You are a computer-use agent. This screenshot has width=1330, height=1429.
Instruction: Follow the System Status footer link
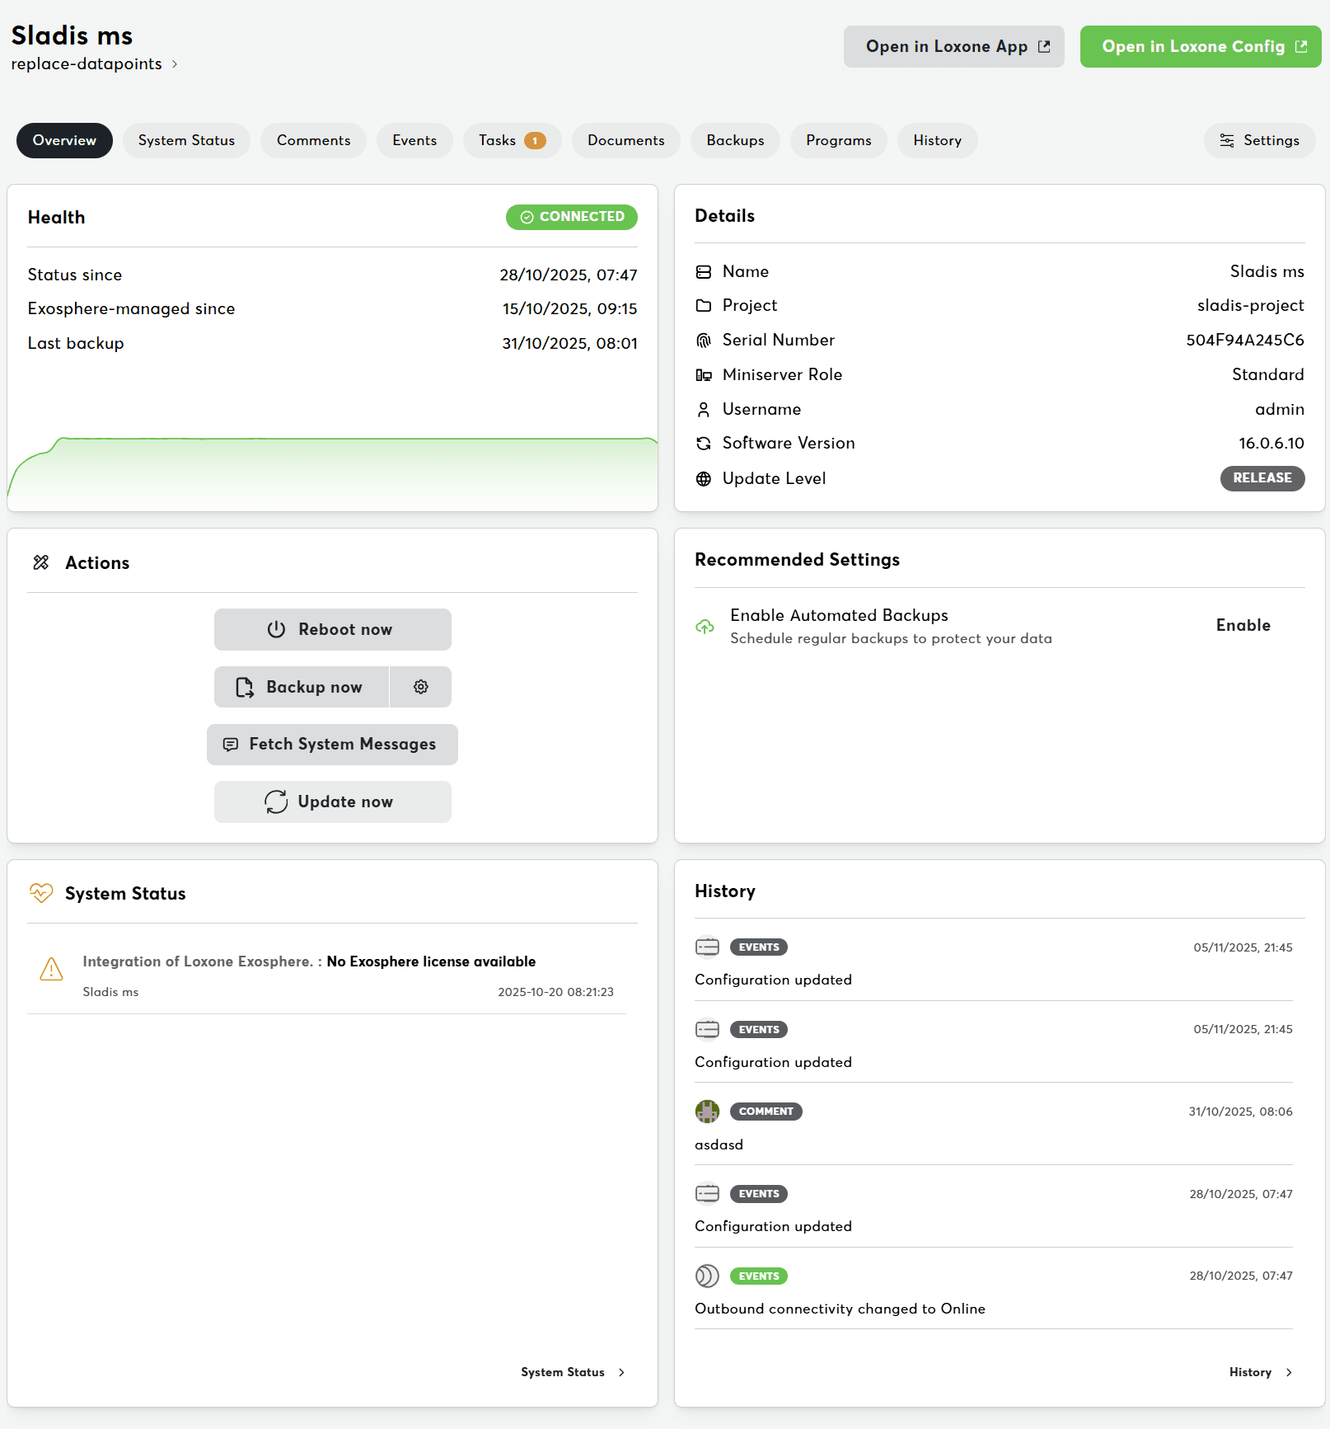573,1373
